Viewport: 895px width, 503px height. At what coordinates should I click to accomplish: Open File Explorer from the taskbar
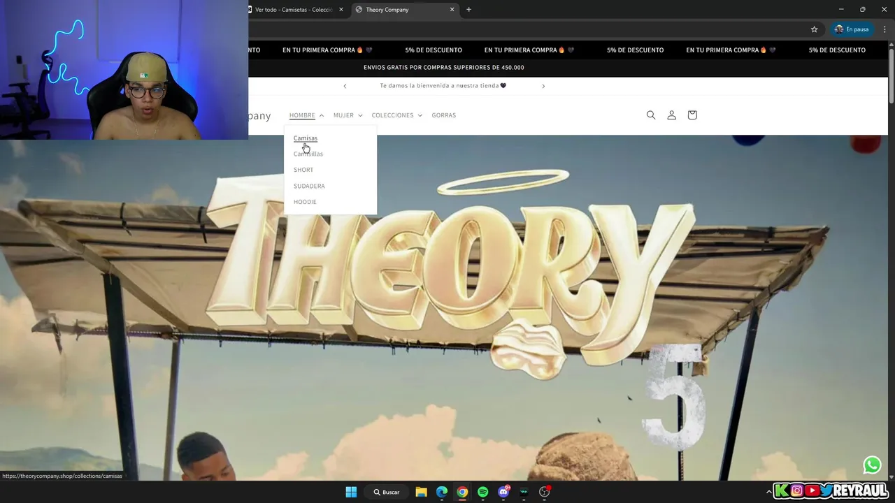[421, 492]
